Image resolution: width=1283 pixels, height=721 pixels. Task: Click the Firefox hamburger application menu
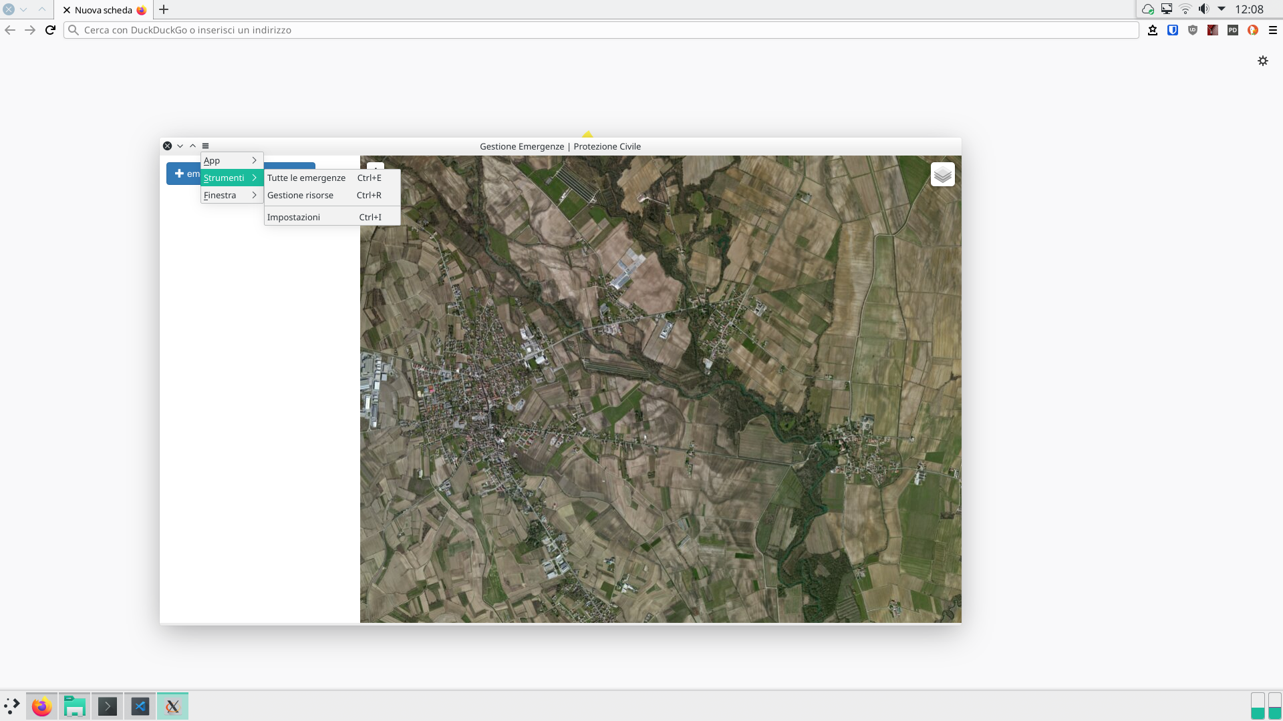pyautogui.click(x=1273, y=30)
